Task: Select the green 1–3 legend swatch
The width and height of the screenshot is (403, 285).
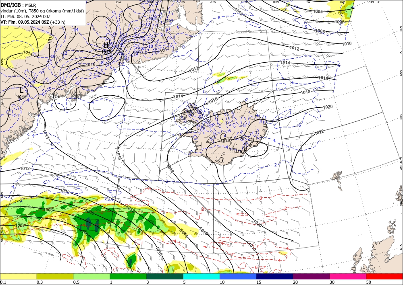Action: (x=128, y=276)
